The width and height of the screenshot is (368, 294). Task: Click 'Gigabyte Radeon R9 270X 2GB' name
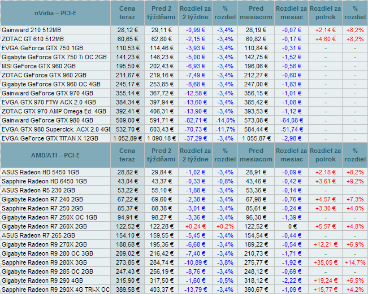[44, 244]
